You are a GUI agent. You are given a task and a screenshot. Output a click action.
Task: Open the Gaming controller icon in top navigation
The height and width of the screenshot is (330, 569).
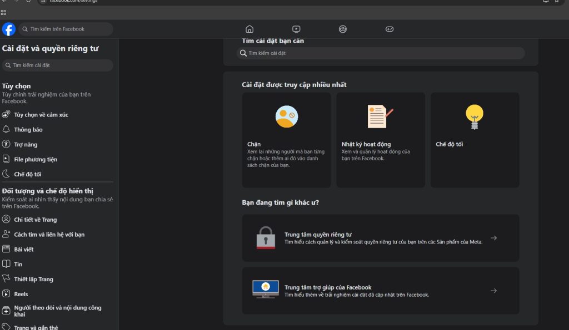390,29
